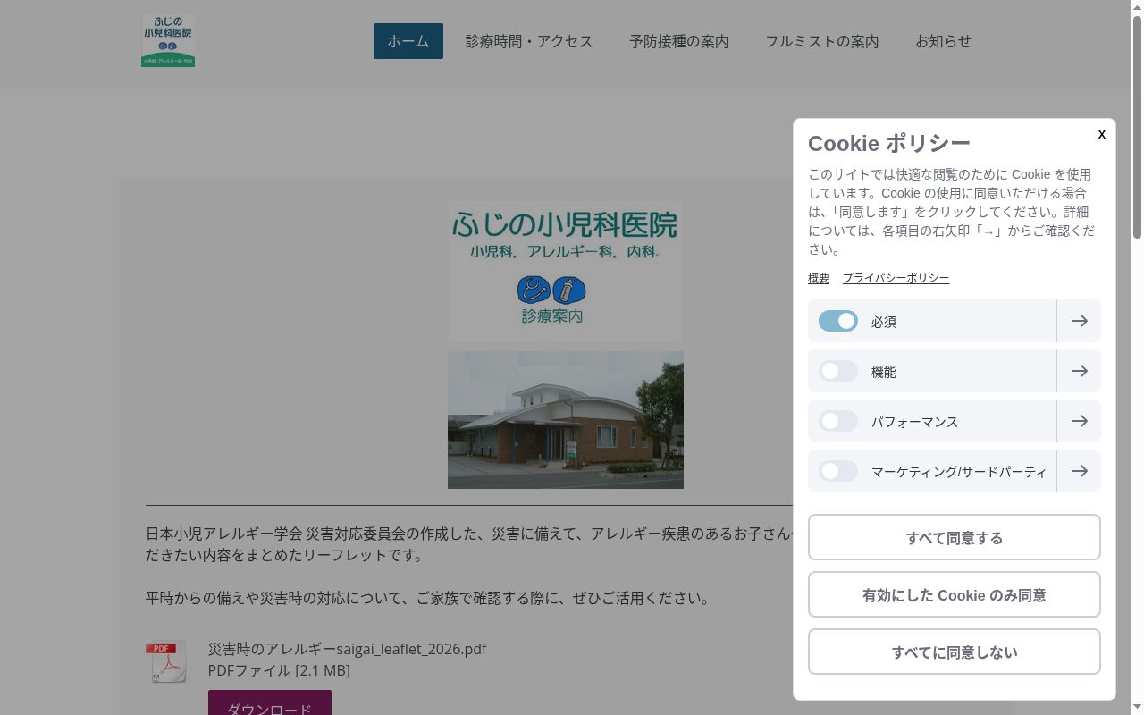Close the Cookie policy dialog with x
Screen dimensions: 1144x715
point(1101,134)
